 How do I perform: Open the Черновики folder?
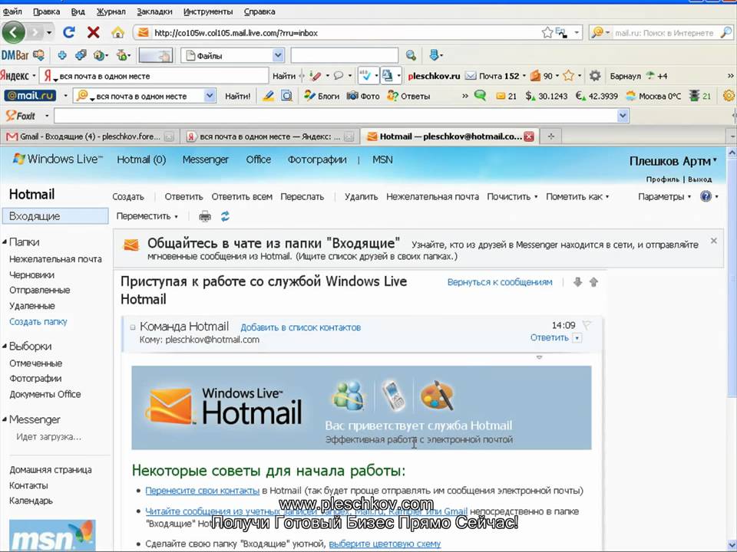(31, 274)
